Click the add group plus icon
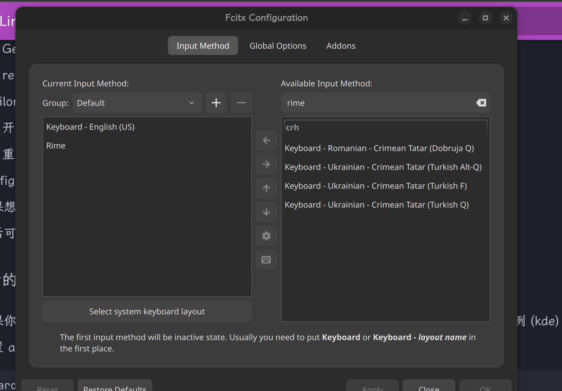Viewport: 562px width, 391px height. (216, 103)
